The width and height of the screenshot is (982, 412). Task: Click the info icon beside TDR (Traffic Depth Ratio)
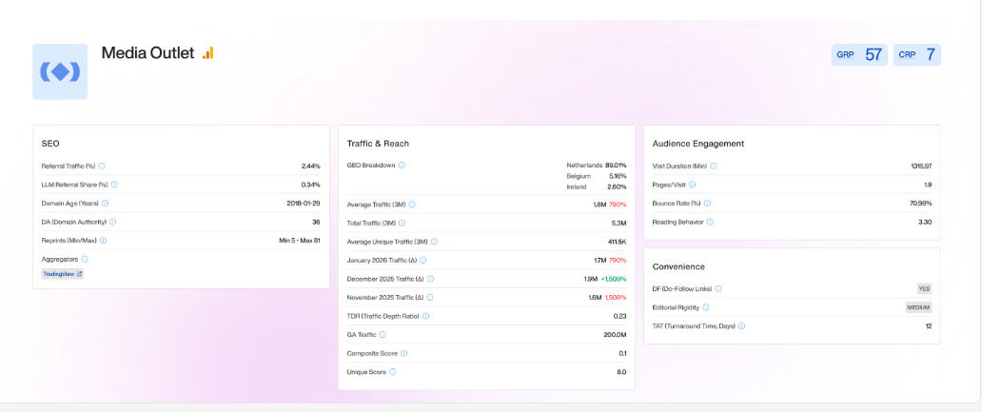[425, 316]
